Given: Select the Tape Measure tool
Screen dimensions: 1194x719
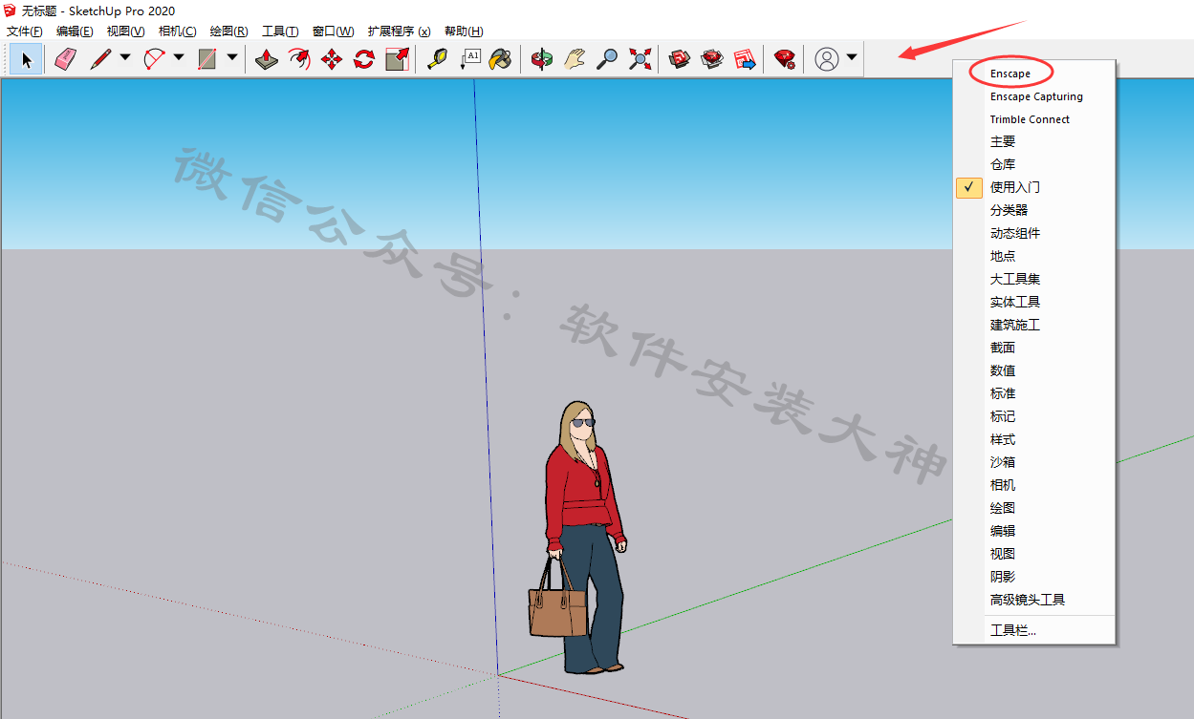Looking at the screenshot, I should pyautogui.click(x=437, y=59).
